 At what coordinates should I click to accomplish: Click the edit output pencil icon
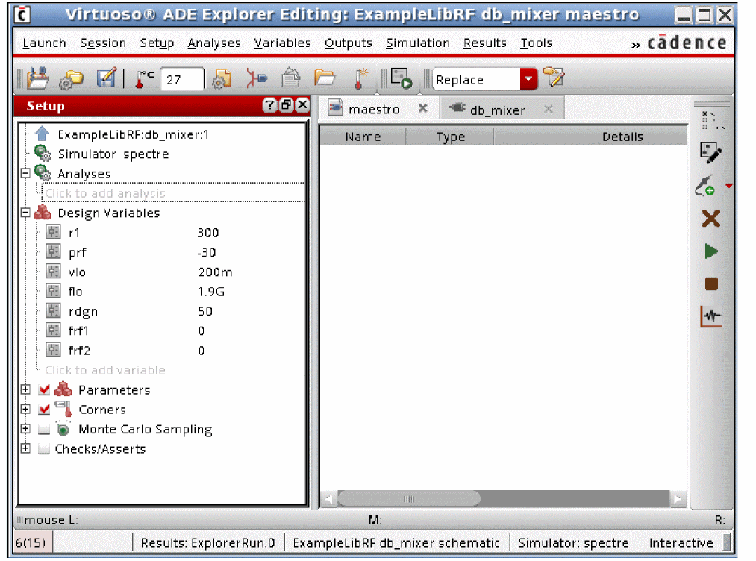point(710,153)
